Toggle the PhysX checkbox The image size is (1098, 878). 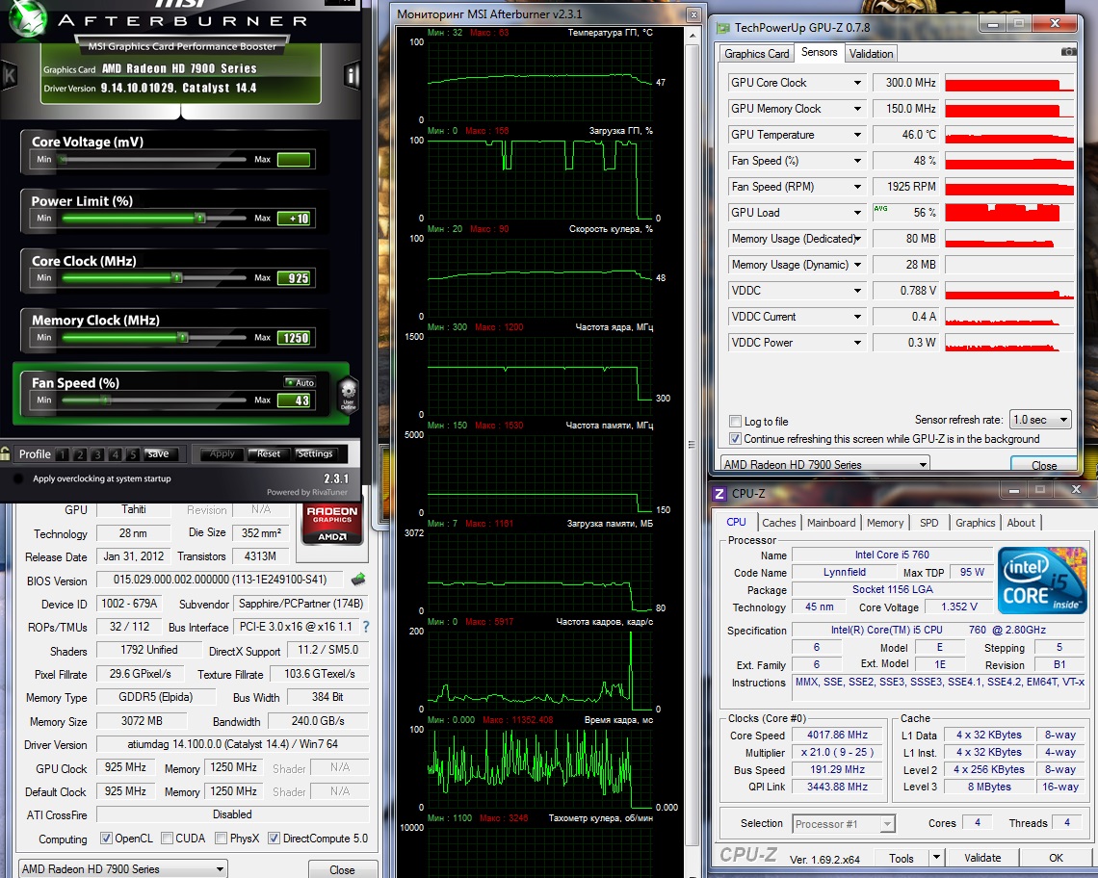click(x=221, y=839)
